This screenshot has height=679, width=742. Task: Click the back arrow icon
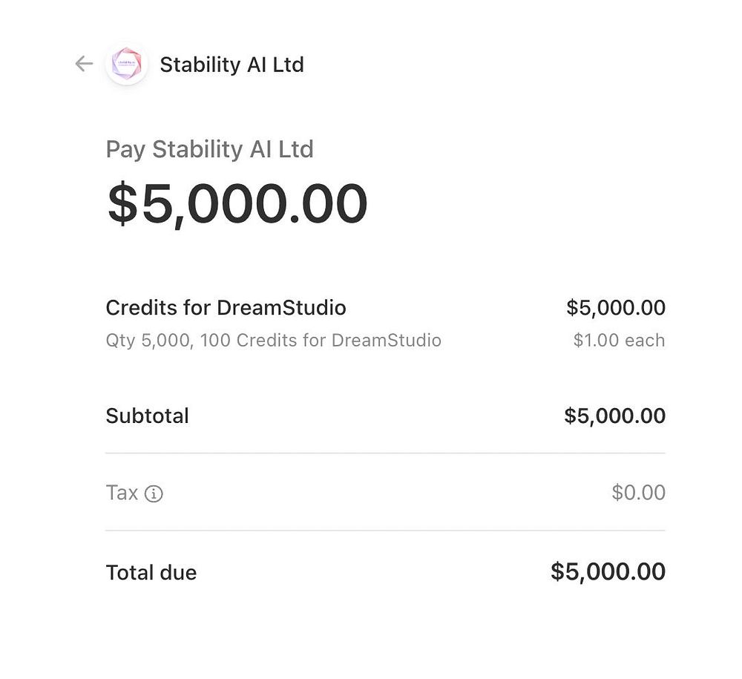[x=84, y=64]
